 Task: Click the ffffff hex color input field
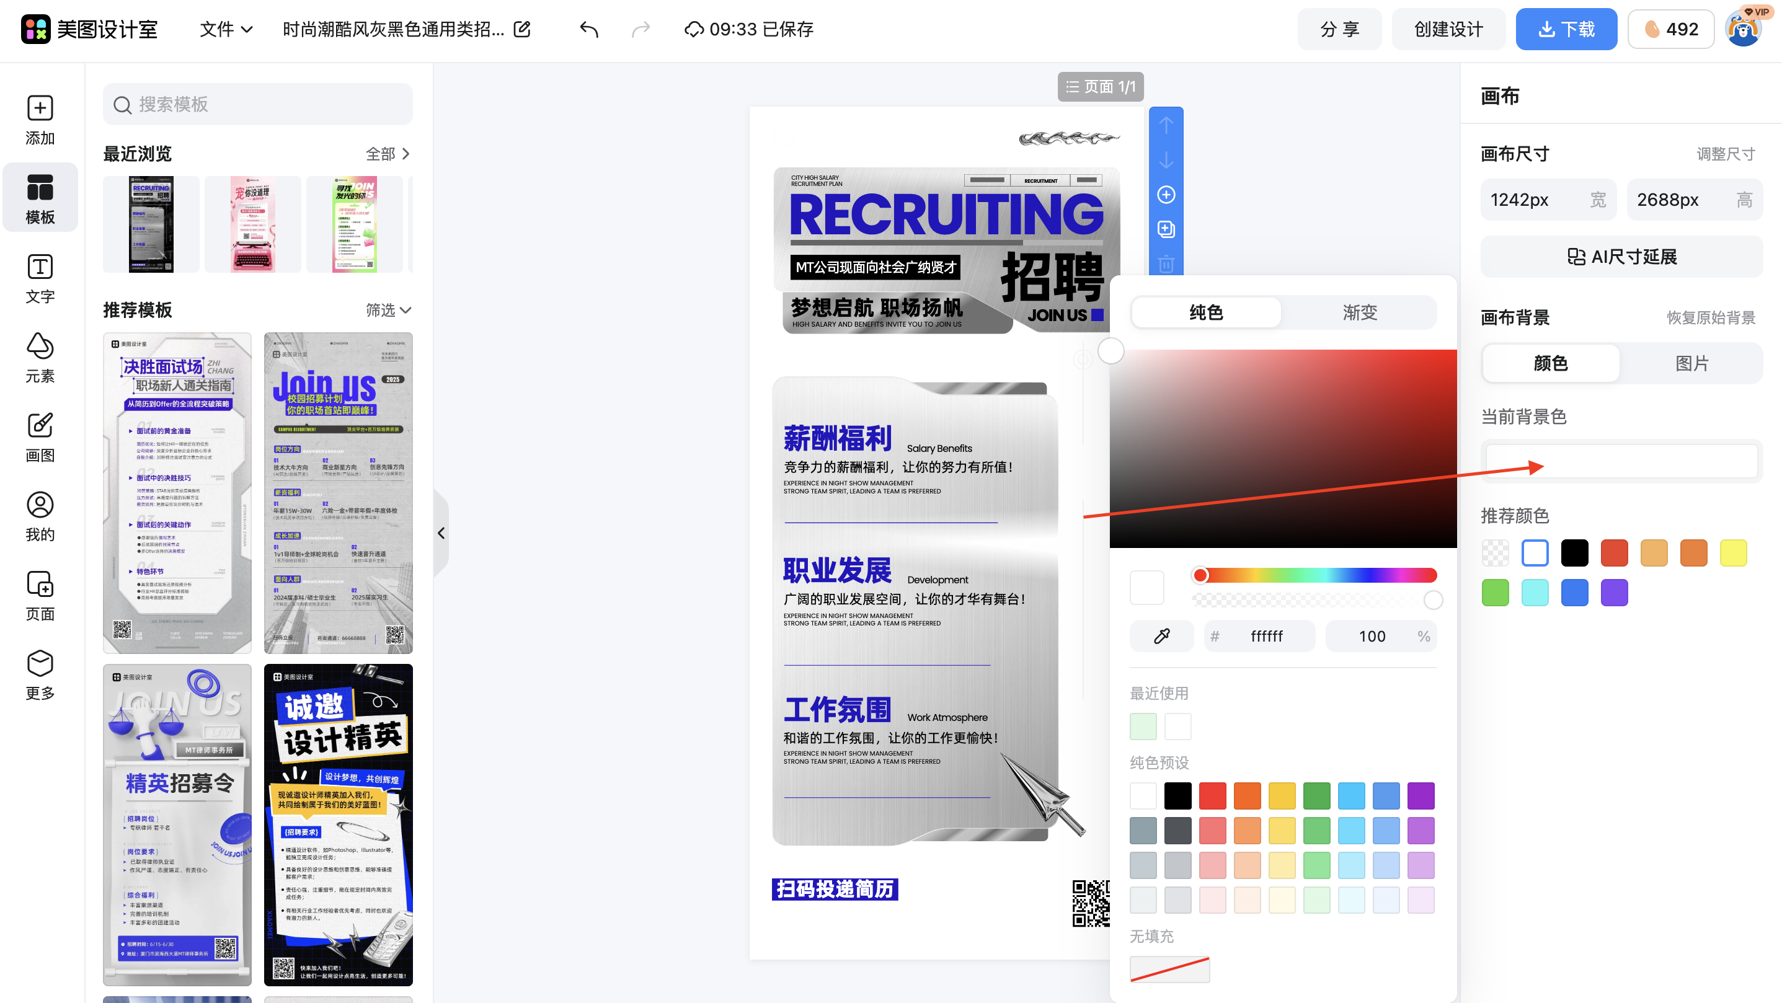1269,635
